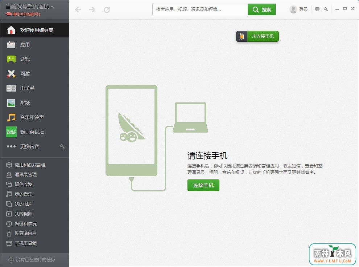The height and width of the screenshot is (267, 359).
Task: Go back with the left arrow
Action: [x=78, y=10]
